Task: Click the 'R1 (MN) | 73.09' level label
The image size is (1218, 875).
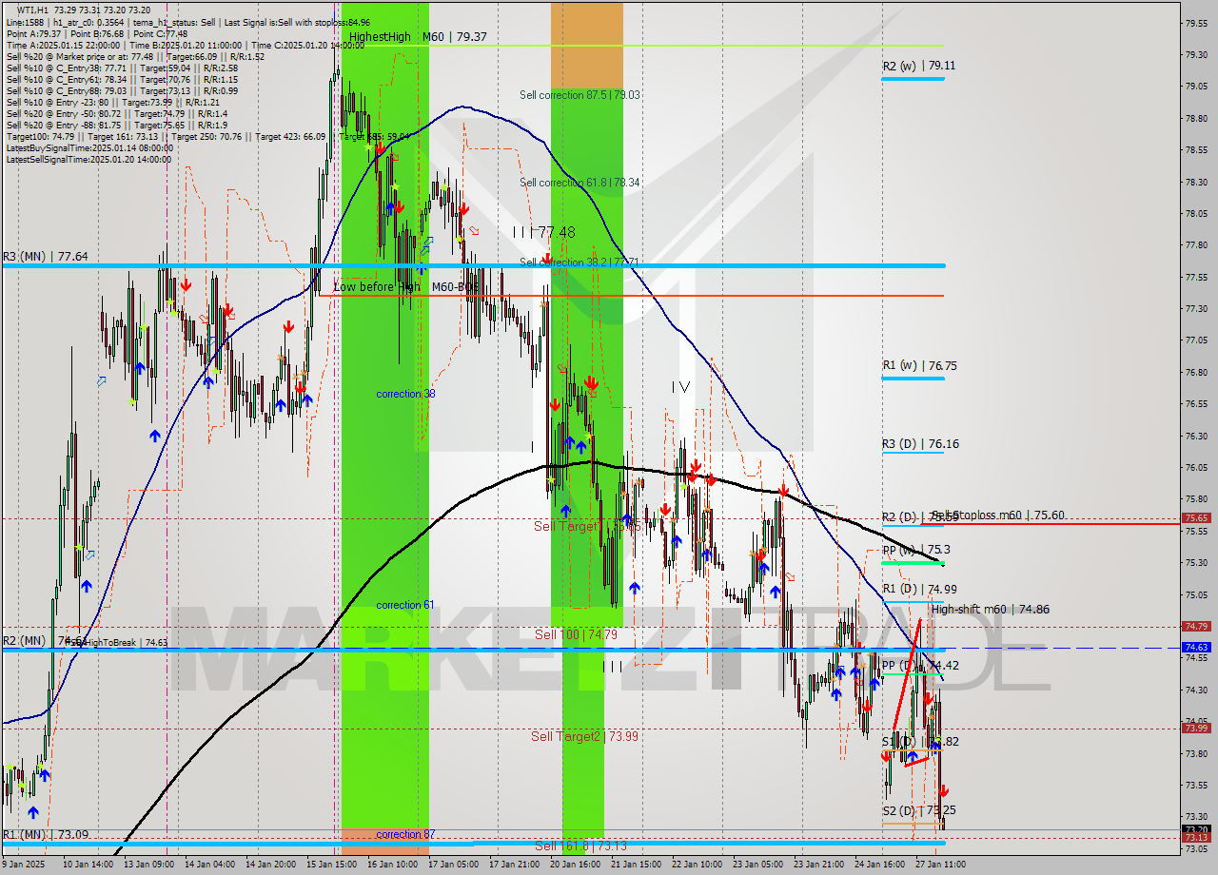Action: click(x=46, y=835)
